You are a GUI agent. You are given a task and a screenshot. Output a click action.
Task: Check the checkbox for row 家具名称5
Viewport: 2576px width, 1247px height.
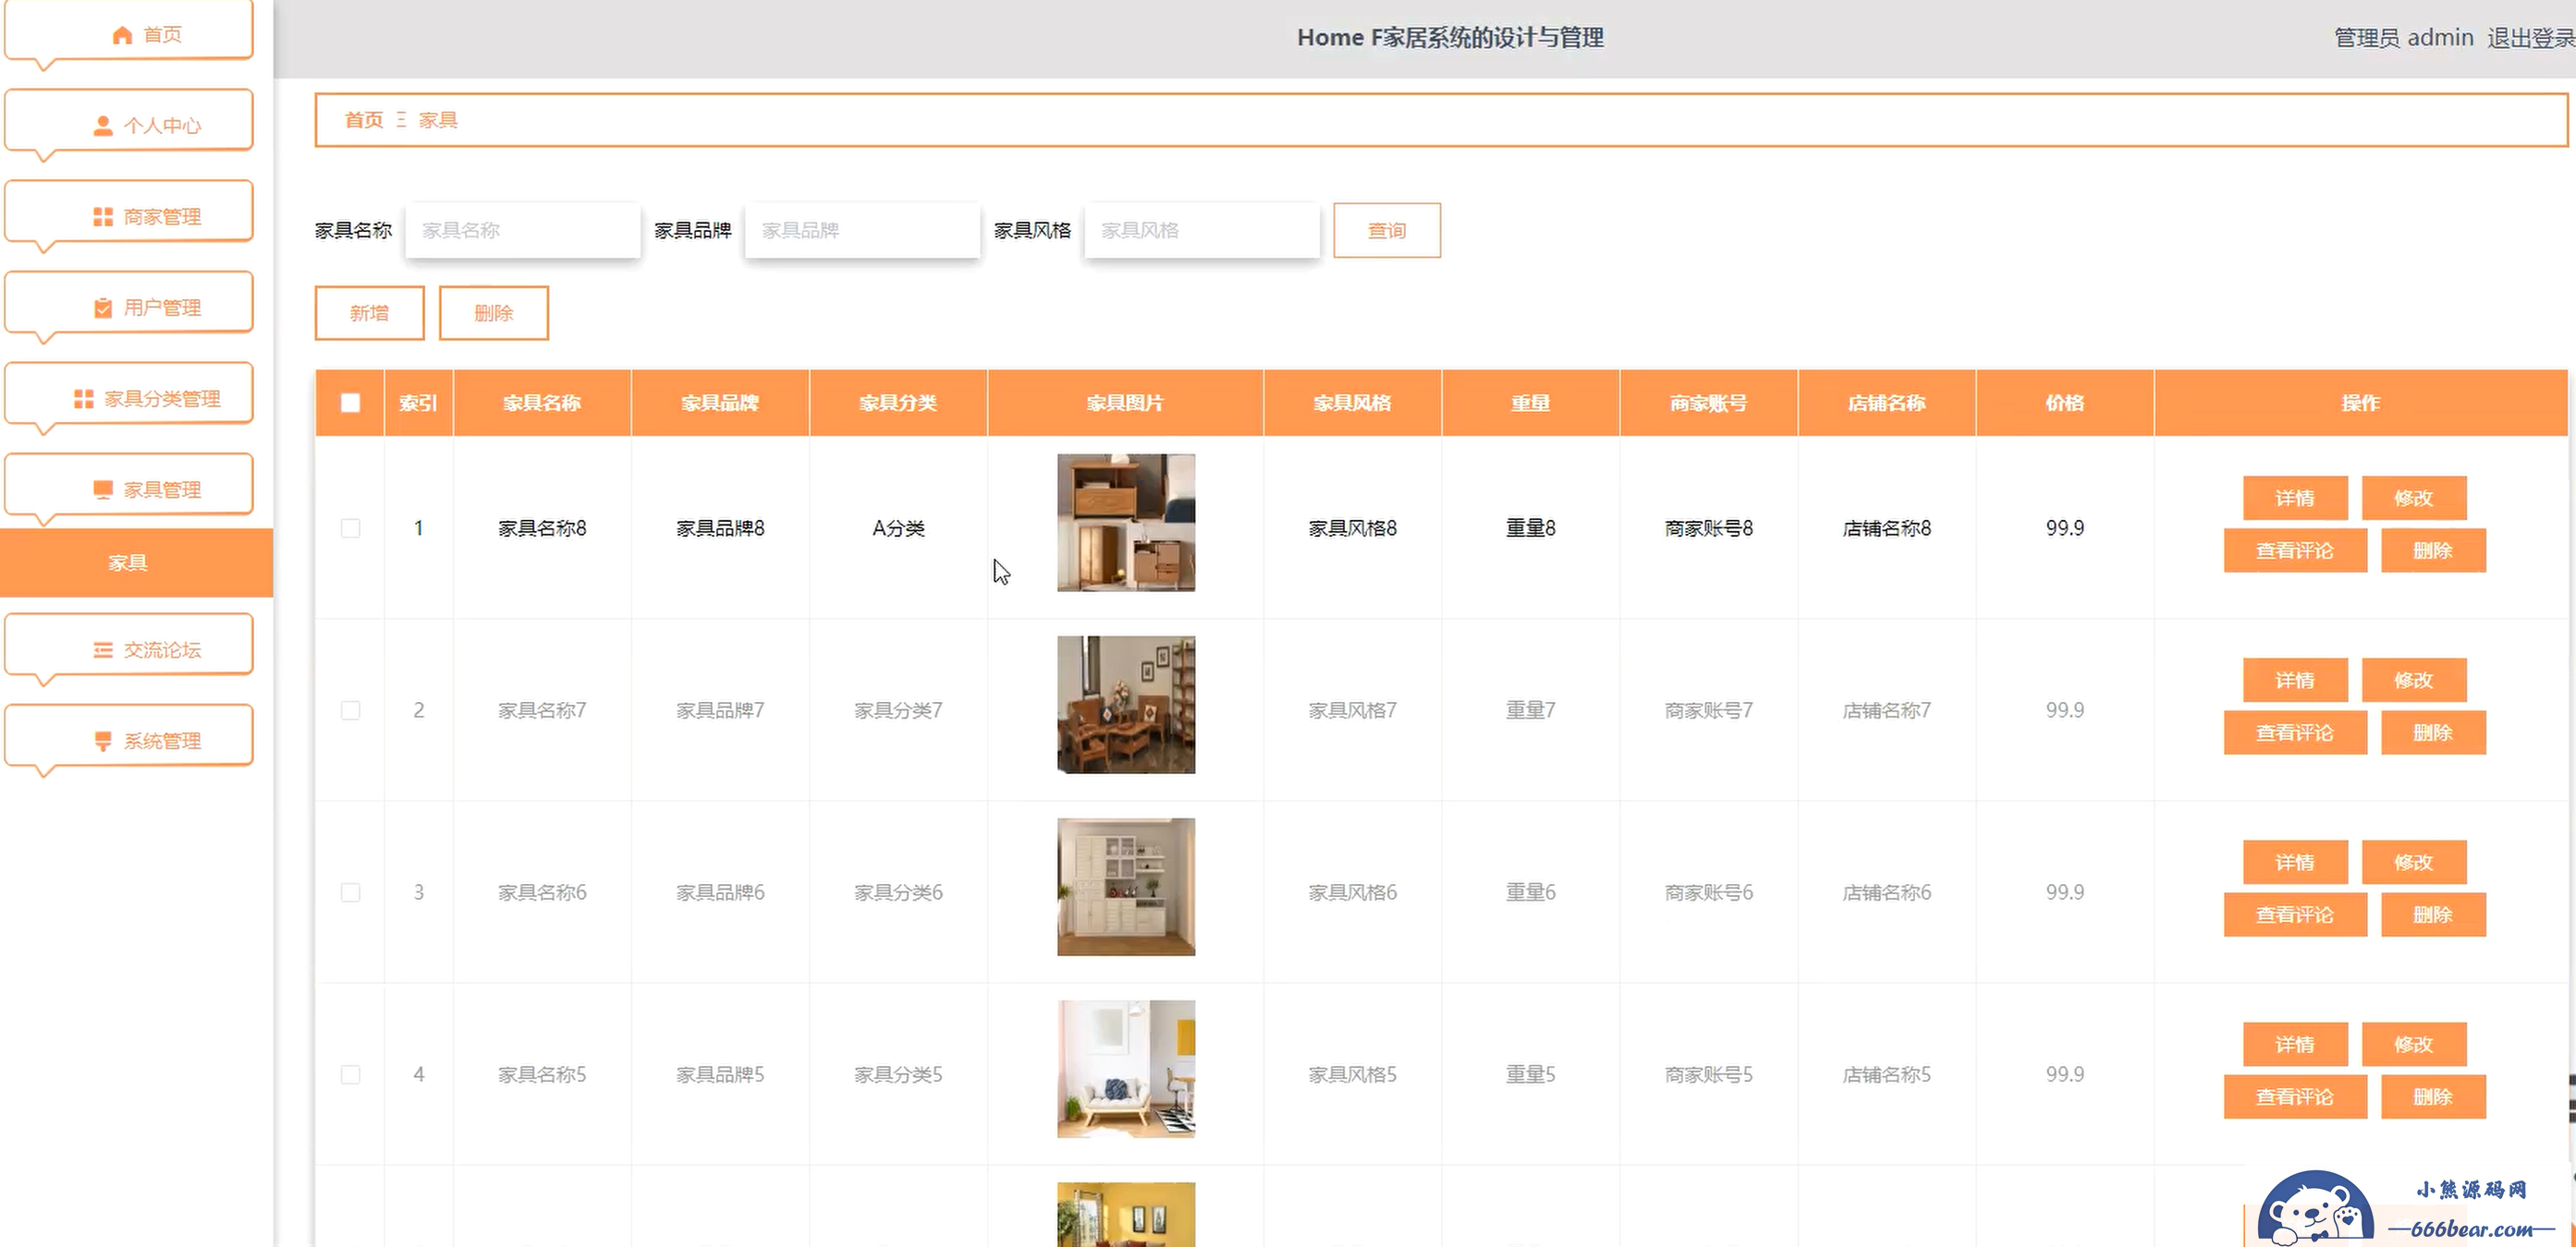point(350,1074)
